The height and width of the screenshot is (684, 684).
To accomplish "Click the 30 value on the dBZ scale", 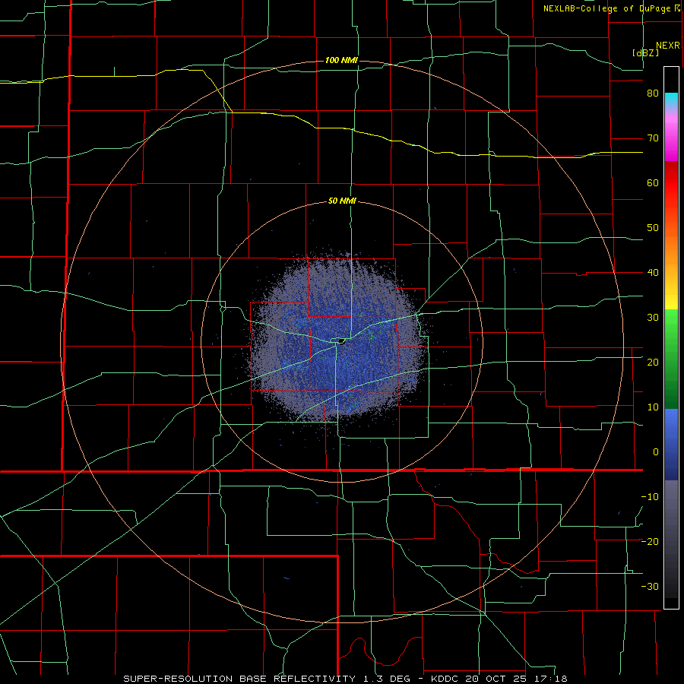I will (653, 318).
